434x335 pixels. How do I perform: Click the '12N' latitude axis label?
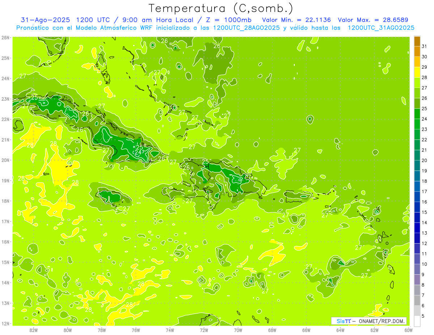pos(5,323)
